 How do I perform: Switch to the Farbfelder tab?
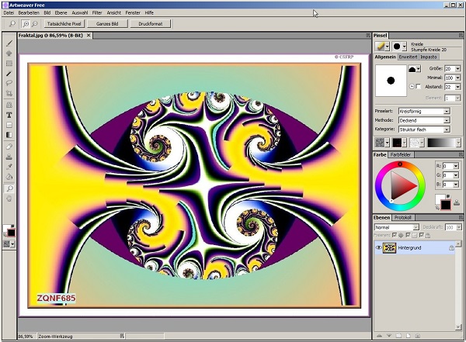click(402, 154)
